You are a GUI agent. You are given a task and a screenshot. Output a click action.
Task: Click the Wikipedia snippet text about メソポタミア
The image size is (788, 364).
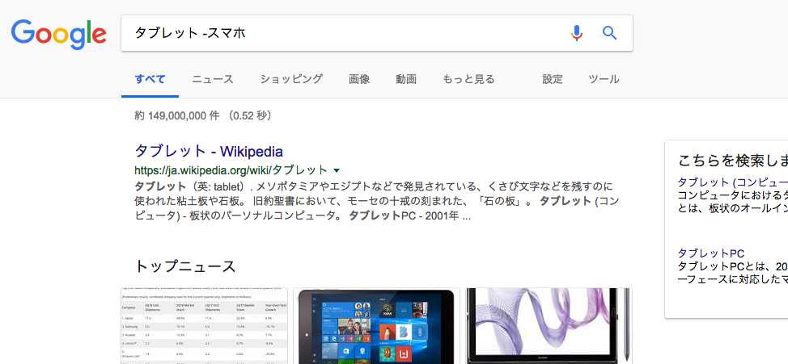pyautogui.click(x=377, y=202)
